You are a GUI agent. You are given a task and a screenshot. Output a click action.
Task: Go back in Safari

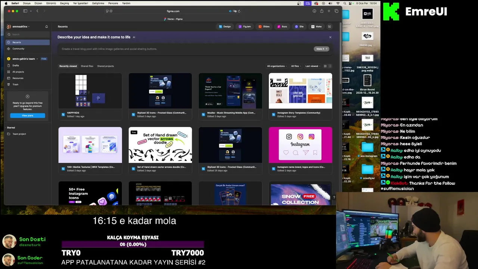tap(37, 11)
